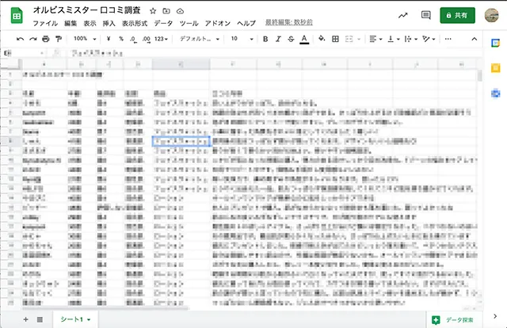Open the Tasks side panel icon

(495, 93)
